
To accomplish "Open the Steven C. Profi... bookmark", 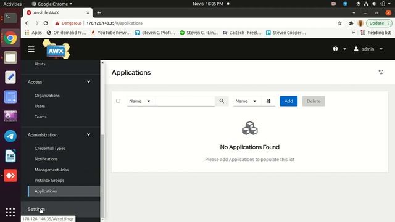I will click(155, 33).
